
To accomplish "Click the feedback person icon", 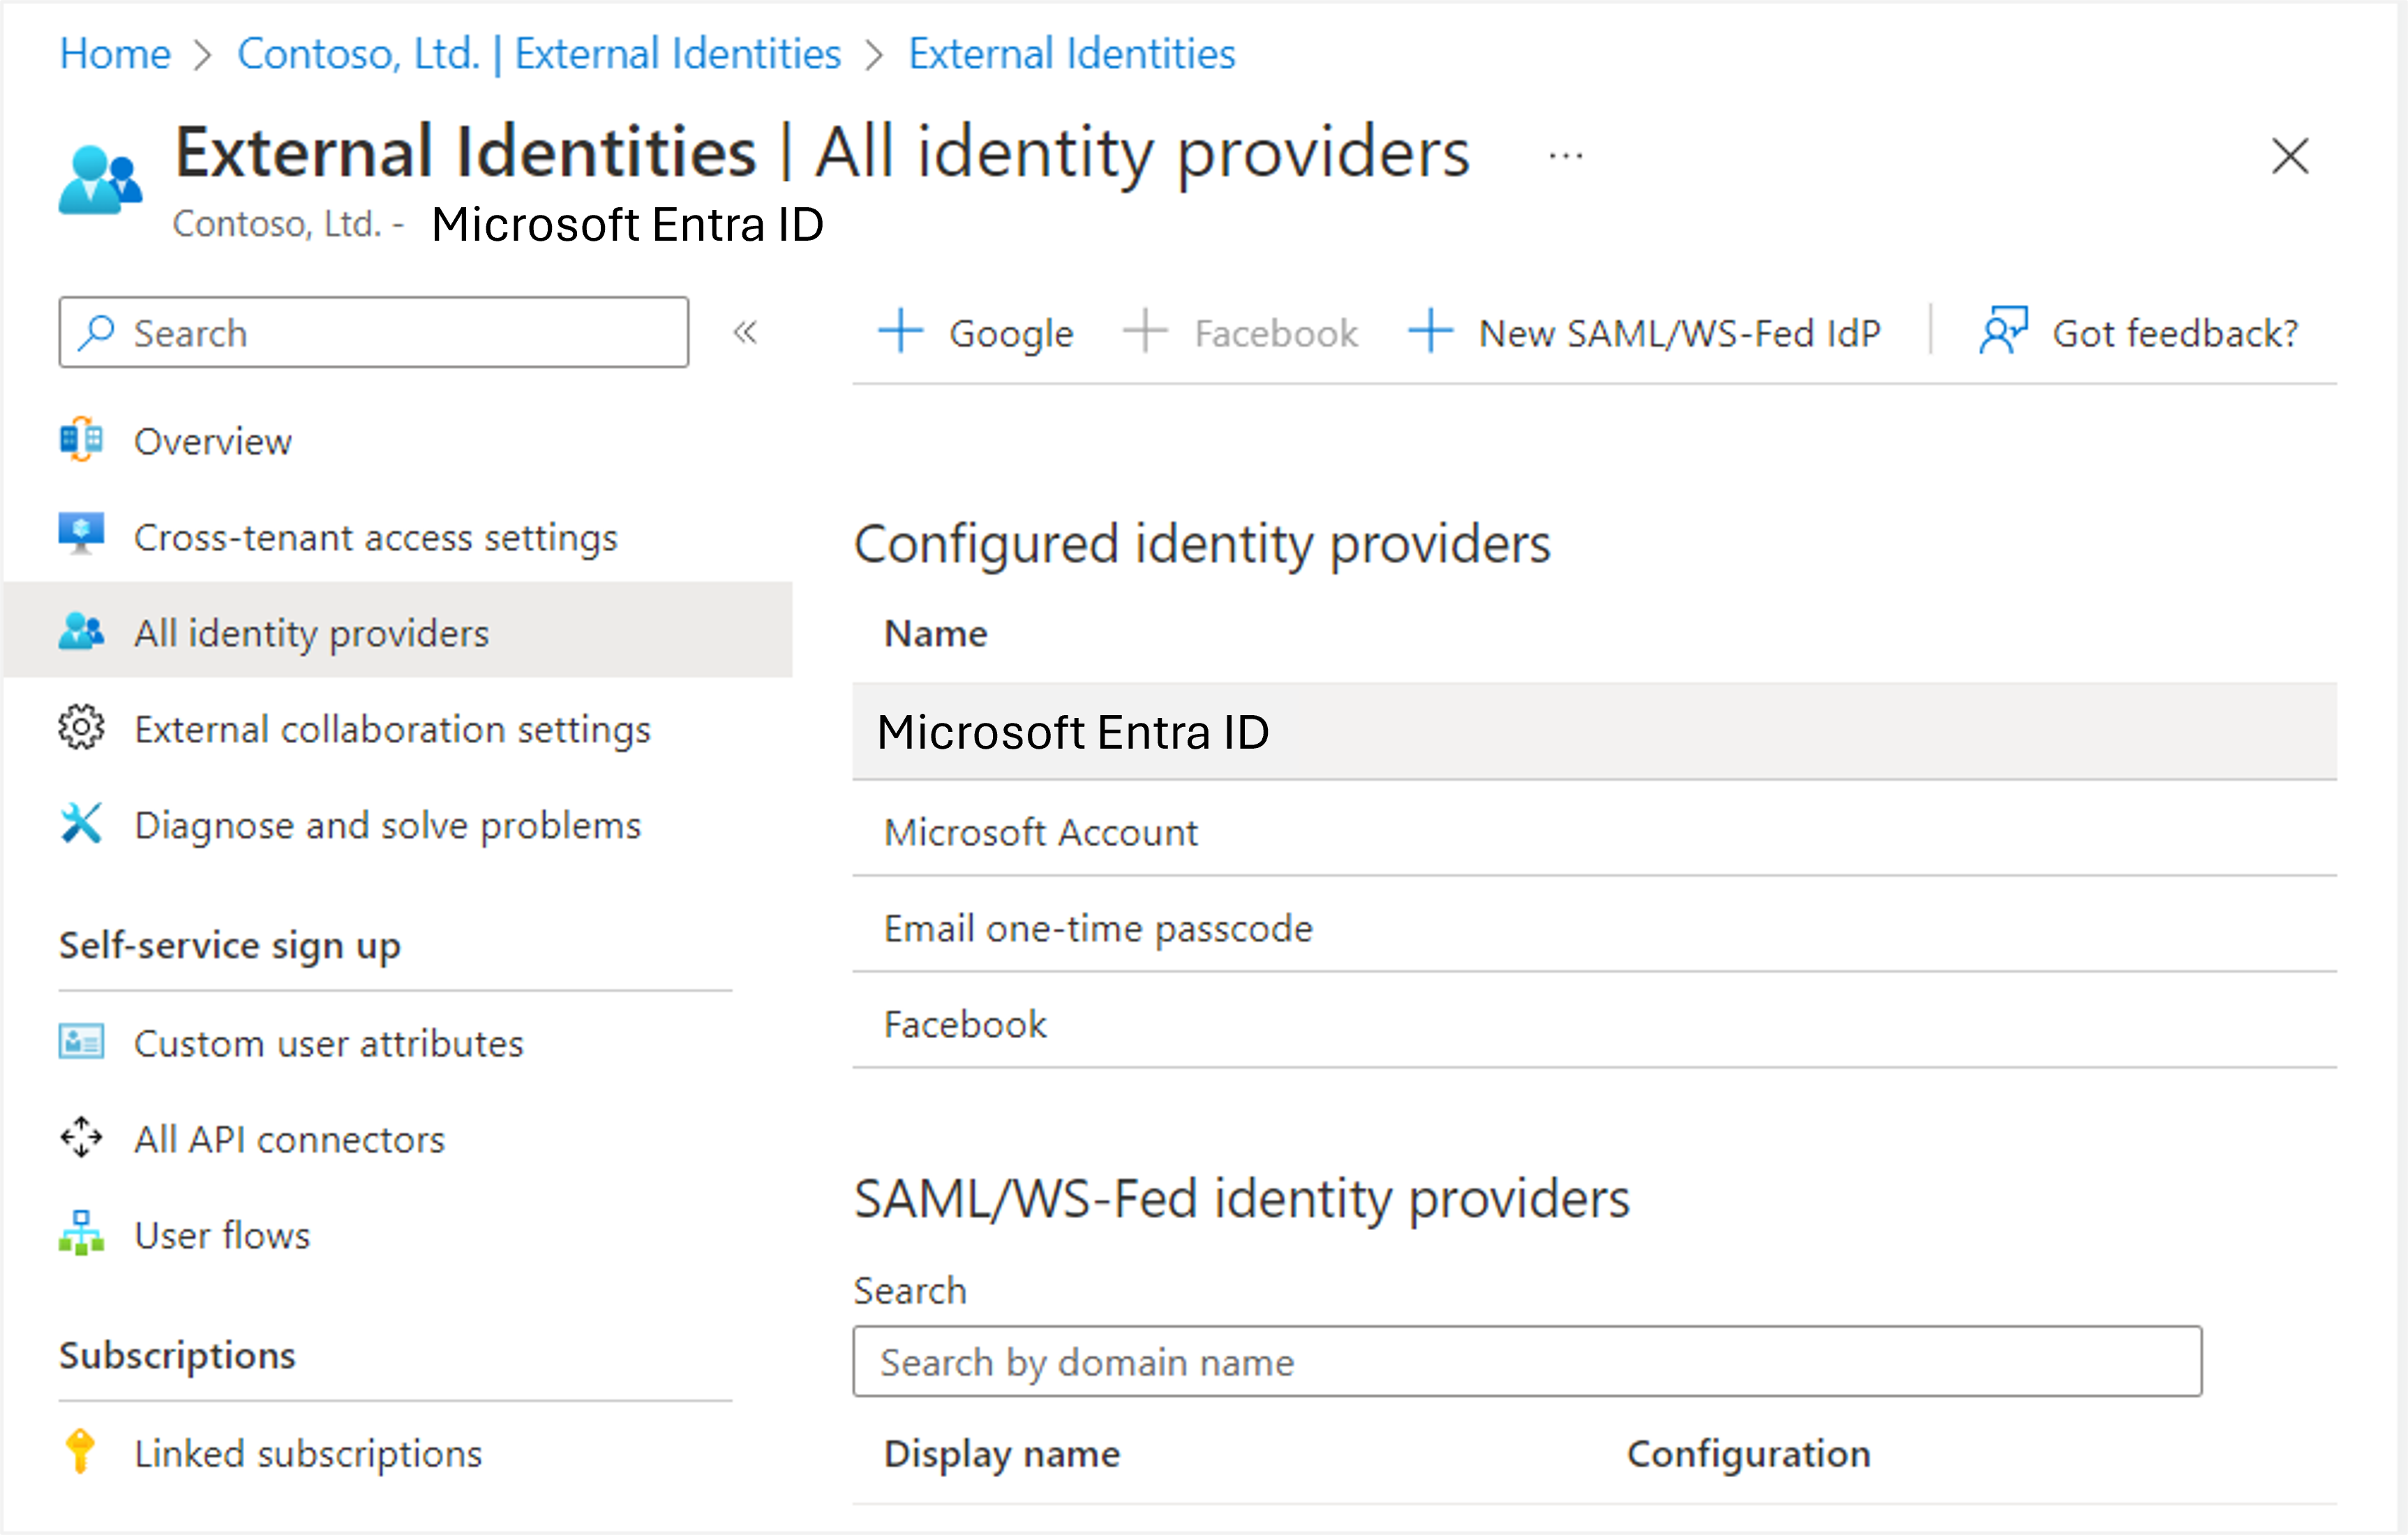I will click(2003, 330).
